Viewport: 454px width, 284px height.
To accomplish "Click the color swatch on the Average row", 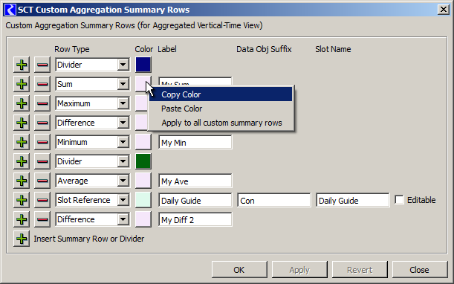I will [143, 181].
